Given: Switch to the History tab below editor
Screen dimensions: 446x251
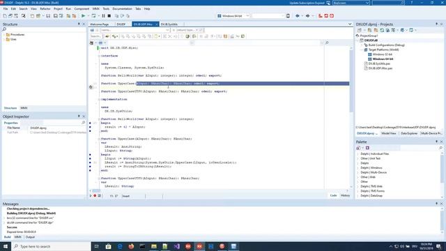Looking at the screenshot, I should pos(346,196).
